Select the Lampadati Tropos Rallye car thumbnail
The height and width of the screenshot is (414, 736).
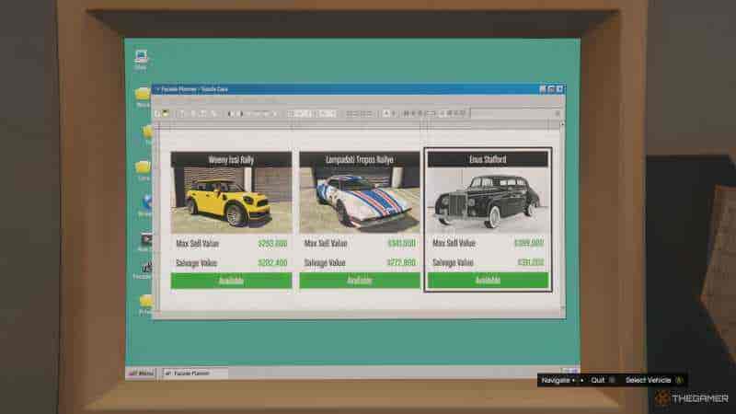[x=360, y=201]
